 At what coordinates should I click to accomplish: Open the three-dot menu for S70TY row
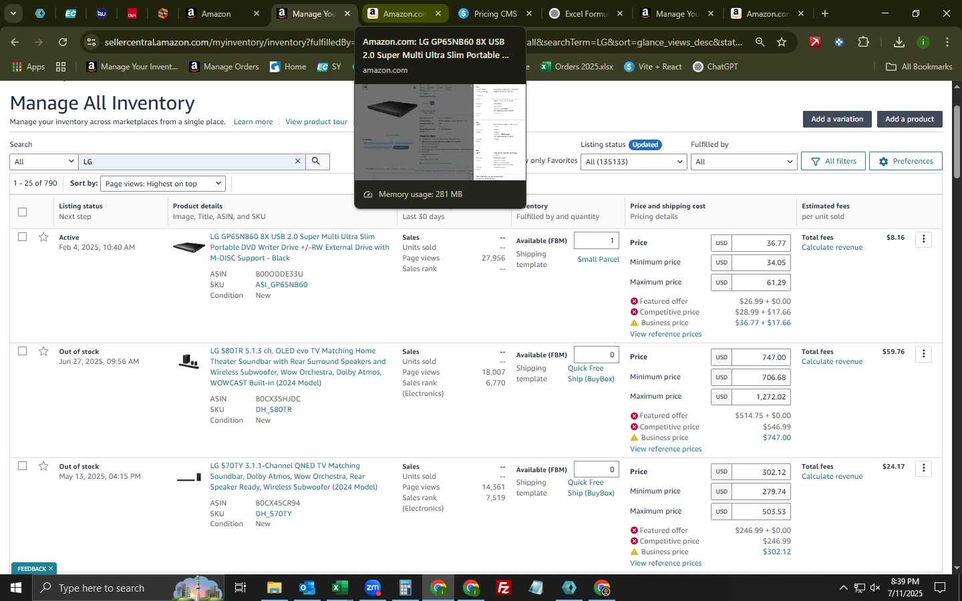[x=924, y=468]
